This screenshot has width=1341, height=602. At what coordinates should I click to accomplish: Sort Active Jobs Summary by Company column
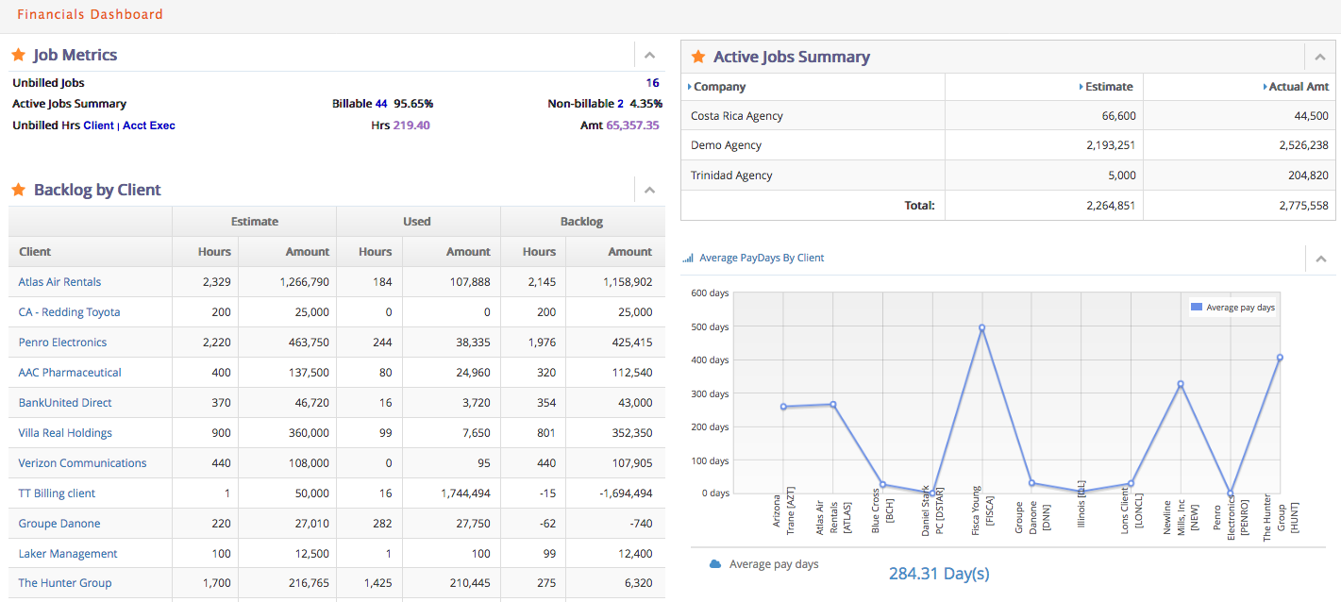717,87
